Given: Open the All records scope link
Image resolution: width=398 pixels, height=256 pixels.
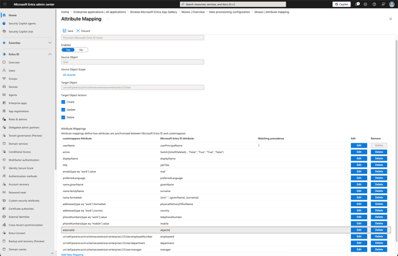Looking at the screenshot, I should tap(69, 75).
